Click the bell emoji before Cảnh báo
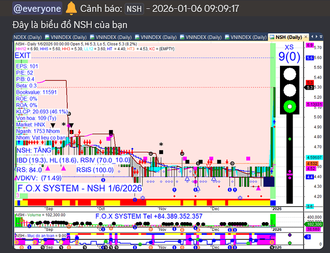330x253 pixels. click(x=71, y=9)
